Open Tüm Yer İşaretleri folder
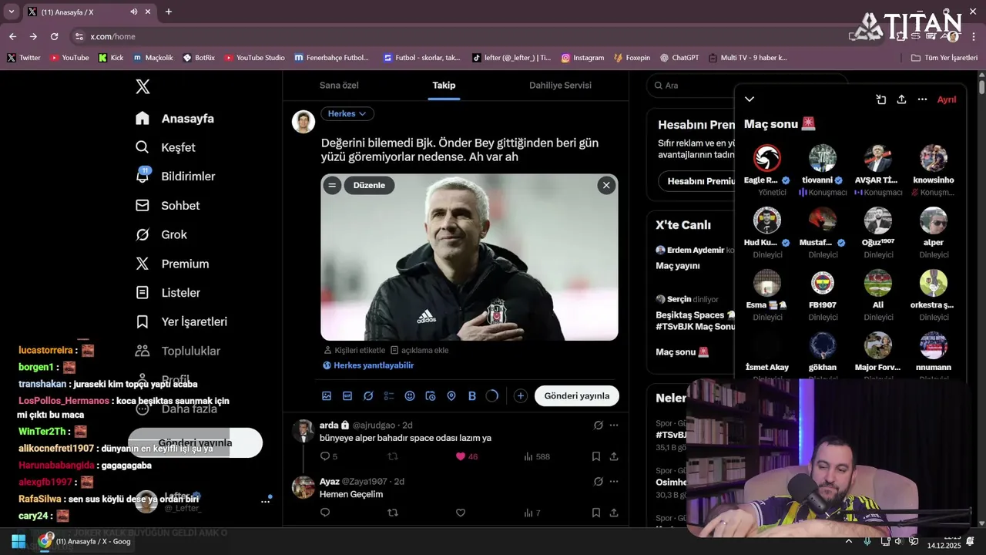 pyautogui.click(x=944, y=58)
